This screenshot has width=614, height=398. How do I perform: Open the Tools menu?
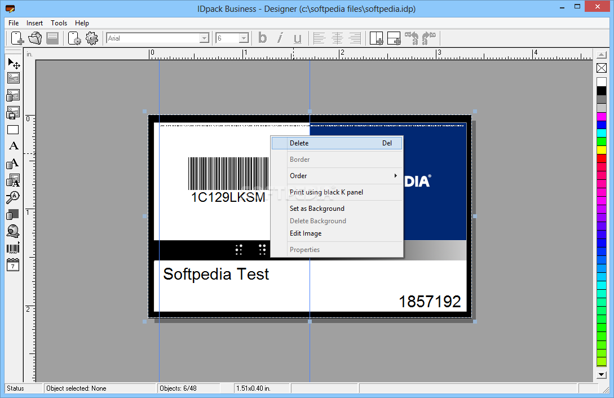[x=59, y=23]
